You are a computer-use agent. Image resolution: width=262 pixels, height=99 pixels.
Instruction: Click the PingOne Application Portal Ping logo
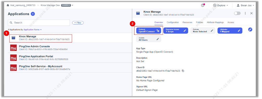(13, 58)
